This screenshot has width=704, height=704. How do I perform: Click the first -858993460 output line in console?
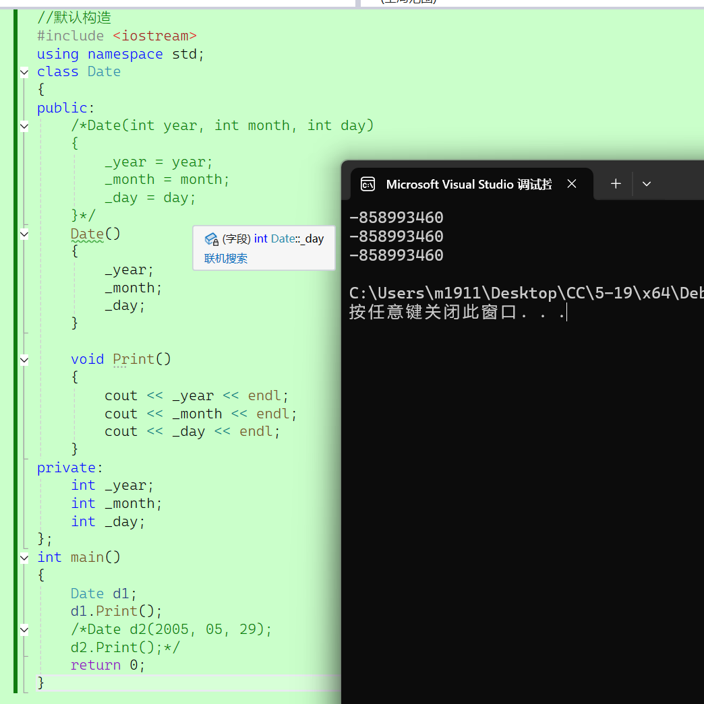point(397,218)
